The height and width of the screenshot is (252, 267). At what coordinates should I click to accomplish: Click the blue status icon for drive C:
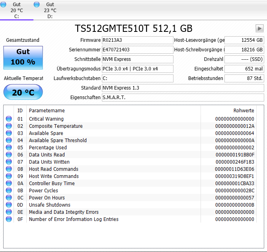click(x=3, y=4)
